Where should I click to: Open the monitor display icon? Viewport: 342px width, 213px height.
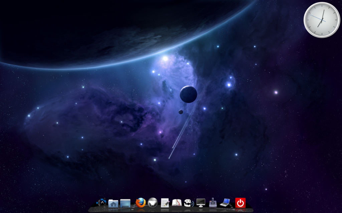click(x=201, y=202)
